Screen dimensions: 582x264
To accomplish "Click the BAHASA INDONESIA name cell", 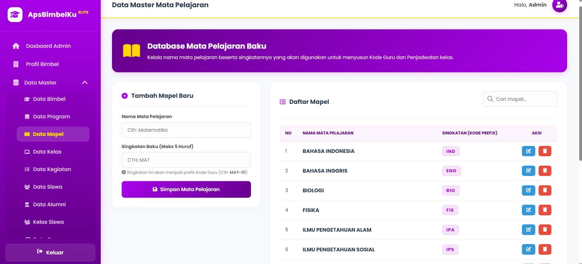I will [328, 151].
